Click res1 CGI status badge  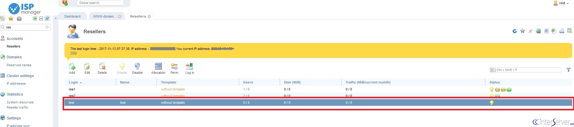point(497,90)
